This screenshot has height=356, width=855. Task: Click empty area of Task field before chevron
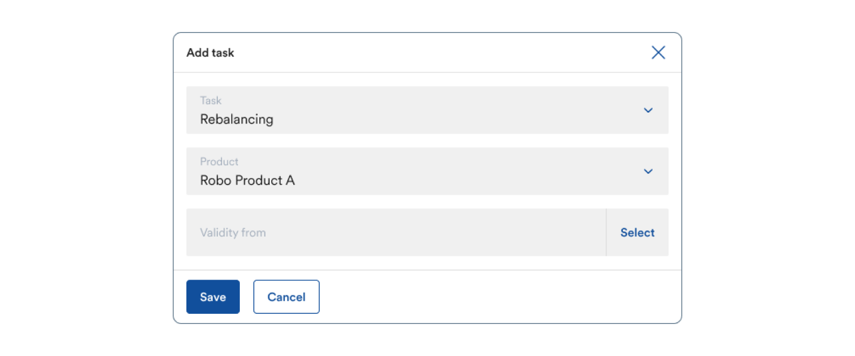[x=457, y=110]
